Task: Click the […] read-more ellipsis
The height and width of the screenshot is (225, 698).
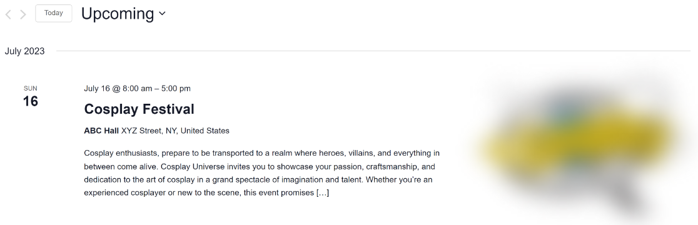Action: point(323,193)
